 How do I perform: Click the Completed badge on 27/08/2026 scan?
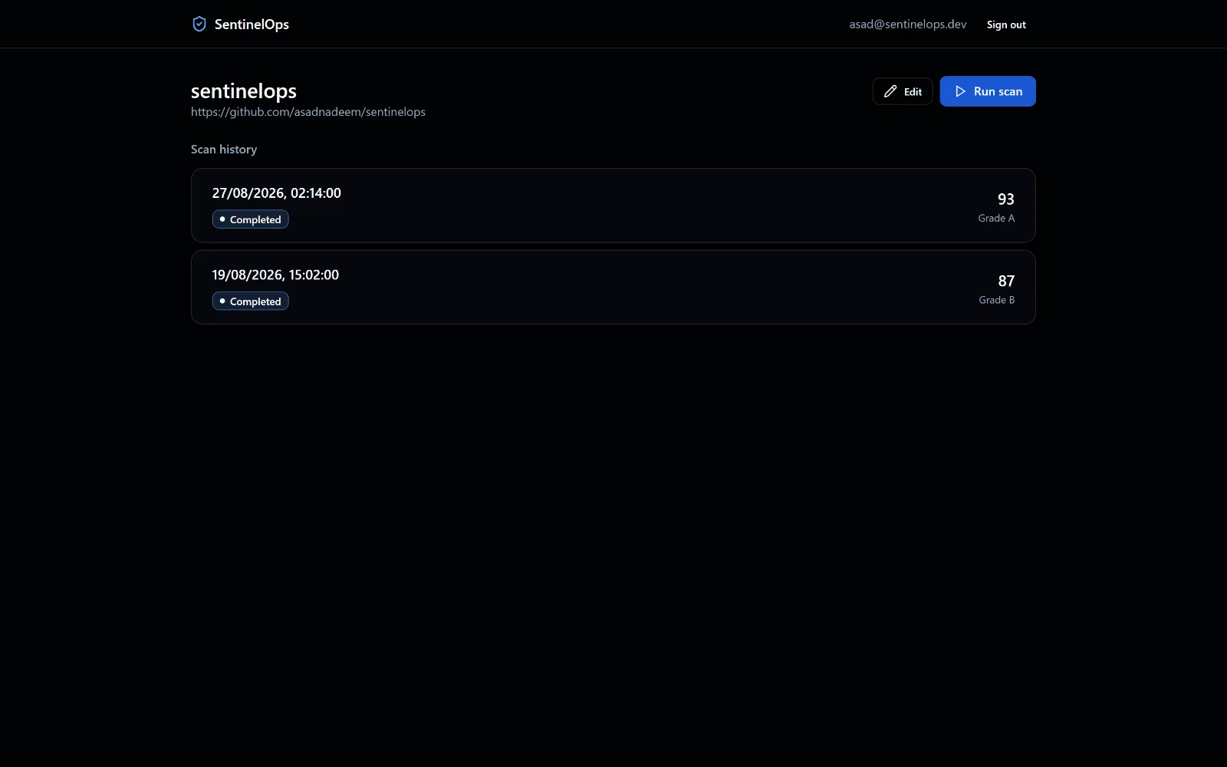[x=251, y=219]
